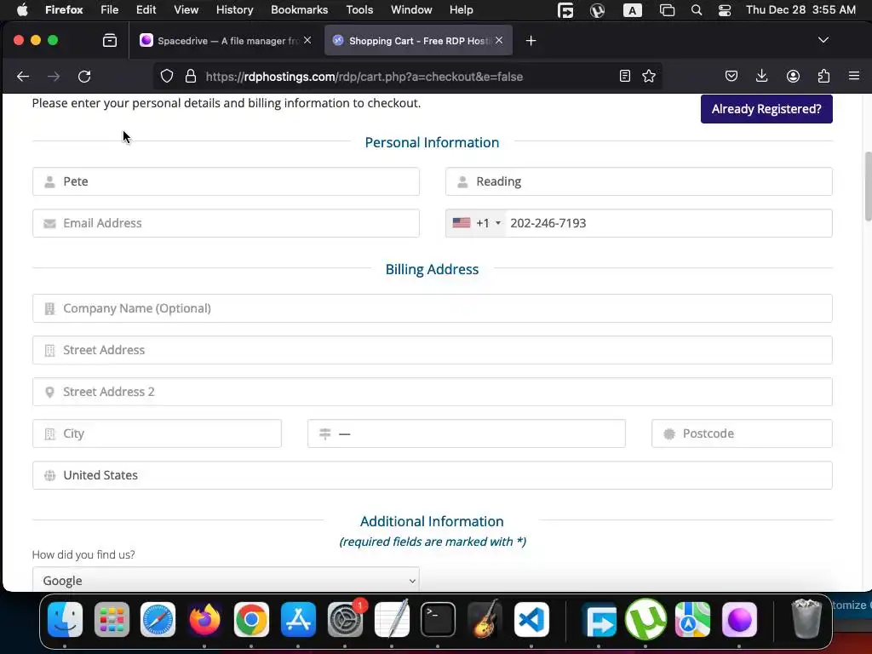The width and height of the screenshot is (872, 654).
Task: Open Control Center in menu bar
Action: click(725, 10)
